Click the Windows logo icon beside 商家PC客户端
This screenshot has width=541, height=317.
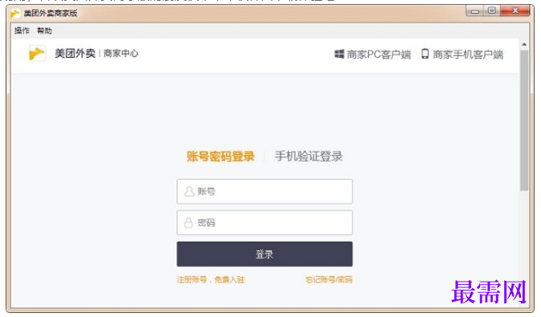339,54
